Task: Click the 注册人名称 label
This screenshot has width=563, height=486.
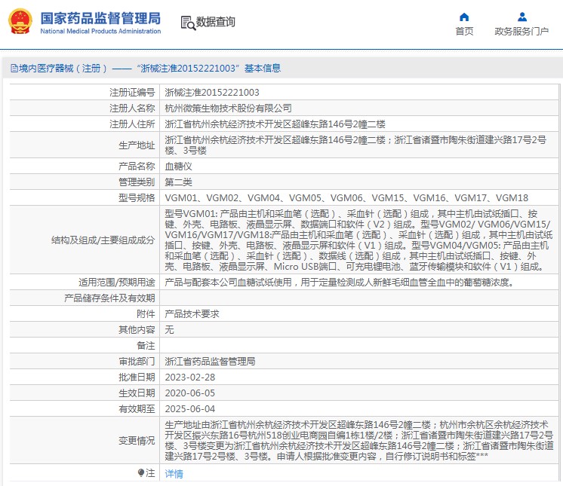Action: [x=132, y=109]
